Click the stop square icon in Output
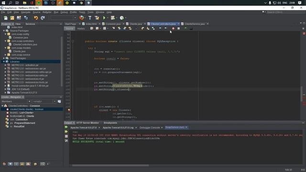The height and width of the screenshot is (172, 306). coord(66,136)
